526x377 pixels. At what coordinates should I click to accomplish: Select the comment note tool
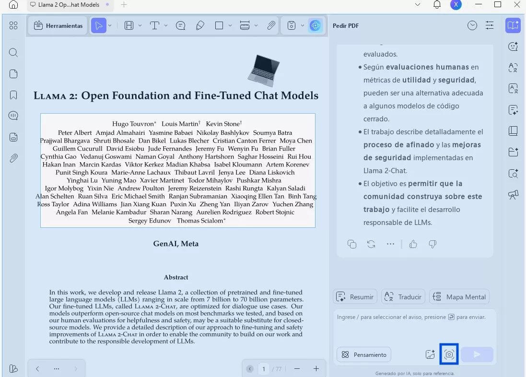180,25
